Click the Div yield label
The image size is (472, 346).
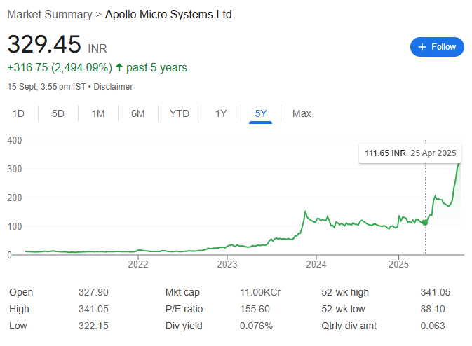click(x=184, y=326)
